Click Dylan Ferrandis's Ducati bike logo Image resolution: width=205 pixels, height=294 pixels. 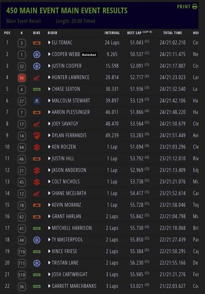(37, 135)
